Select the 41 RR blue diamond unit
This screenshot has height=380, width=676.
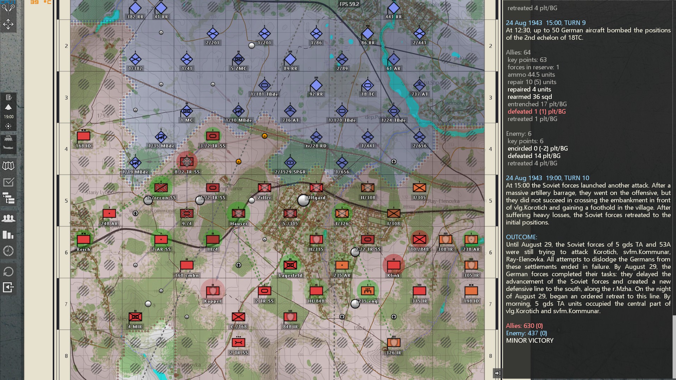[x=161, y=8]
